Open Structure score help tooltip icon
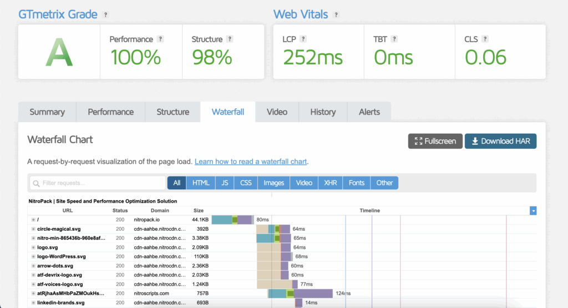568x308 pixels. (x=230, y=39)
